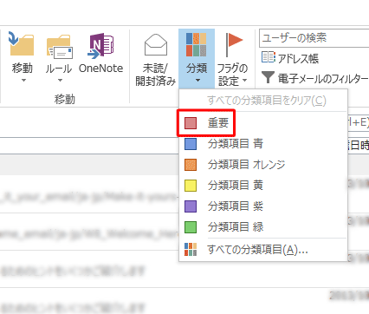Screen dimensions: 369x314
Task: Click the ルール rules icon
Action: 59,47
